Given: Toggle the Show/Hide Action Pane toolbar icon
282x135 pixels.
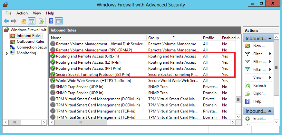Looking at the screenshot, I should click(59, 21).
